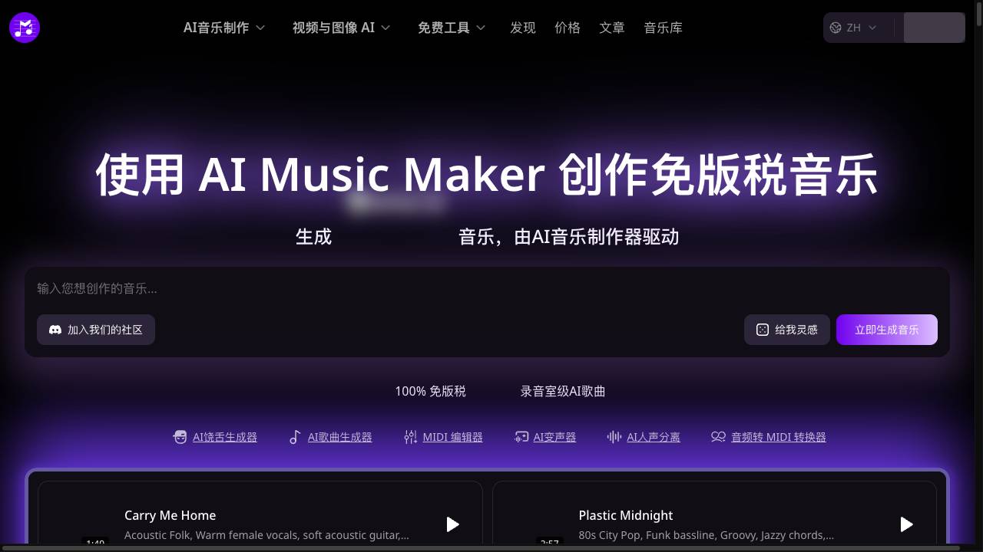The height and width of the screenshot is (552, 983).
Task: Click the dice icon in 给我灵感
Action: point(763,330)
